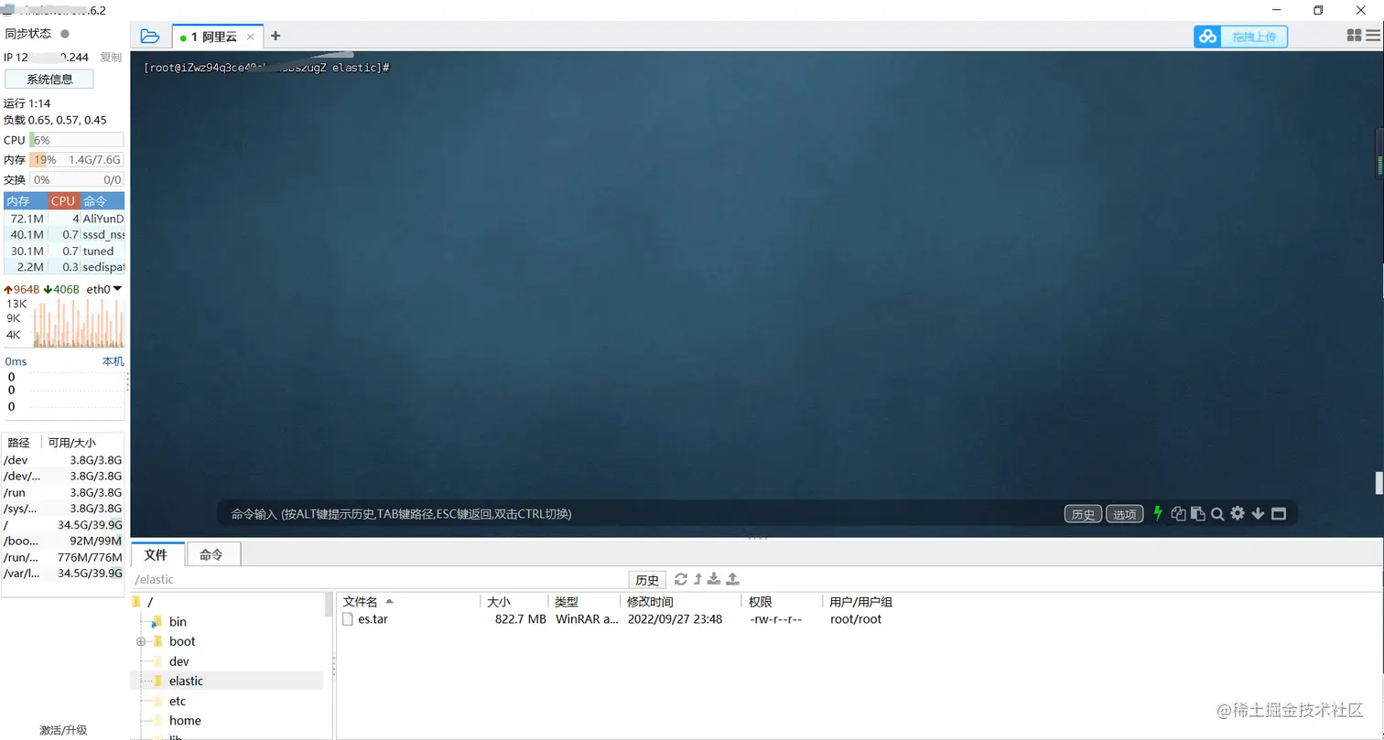Screen dimensions: 1384x740
Task: Go up to the parent directory
Action: pyautogui.click(x=697, y=579)
